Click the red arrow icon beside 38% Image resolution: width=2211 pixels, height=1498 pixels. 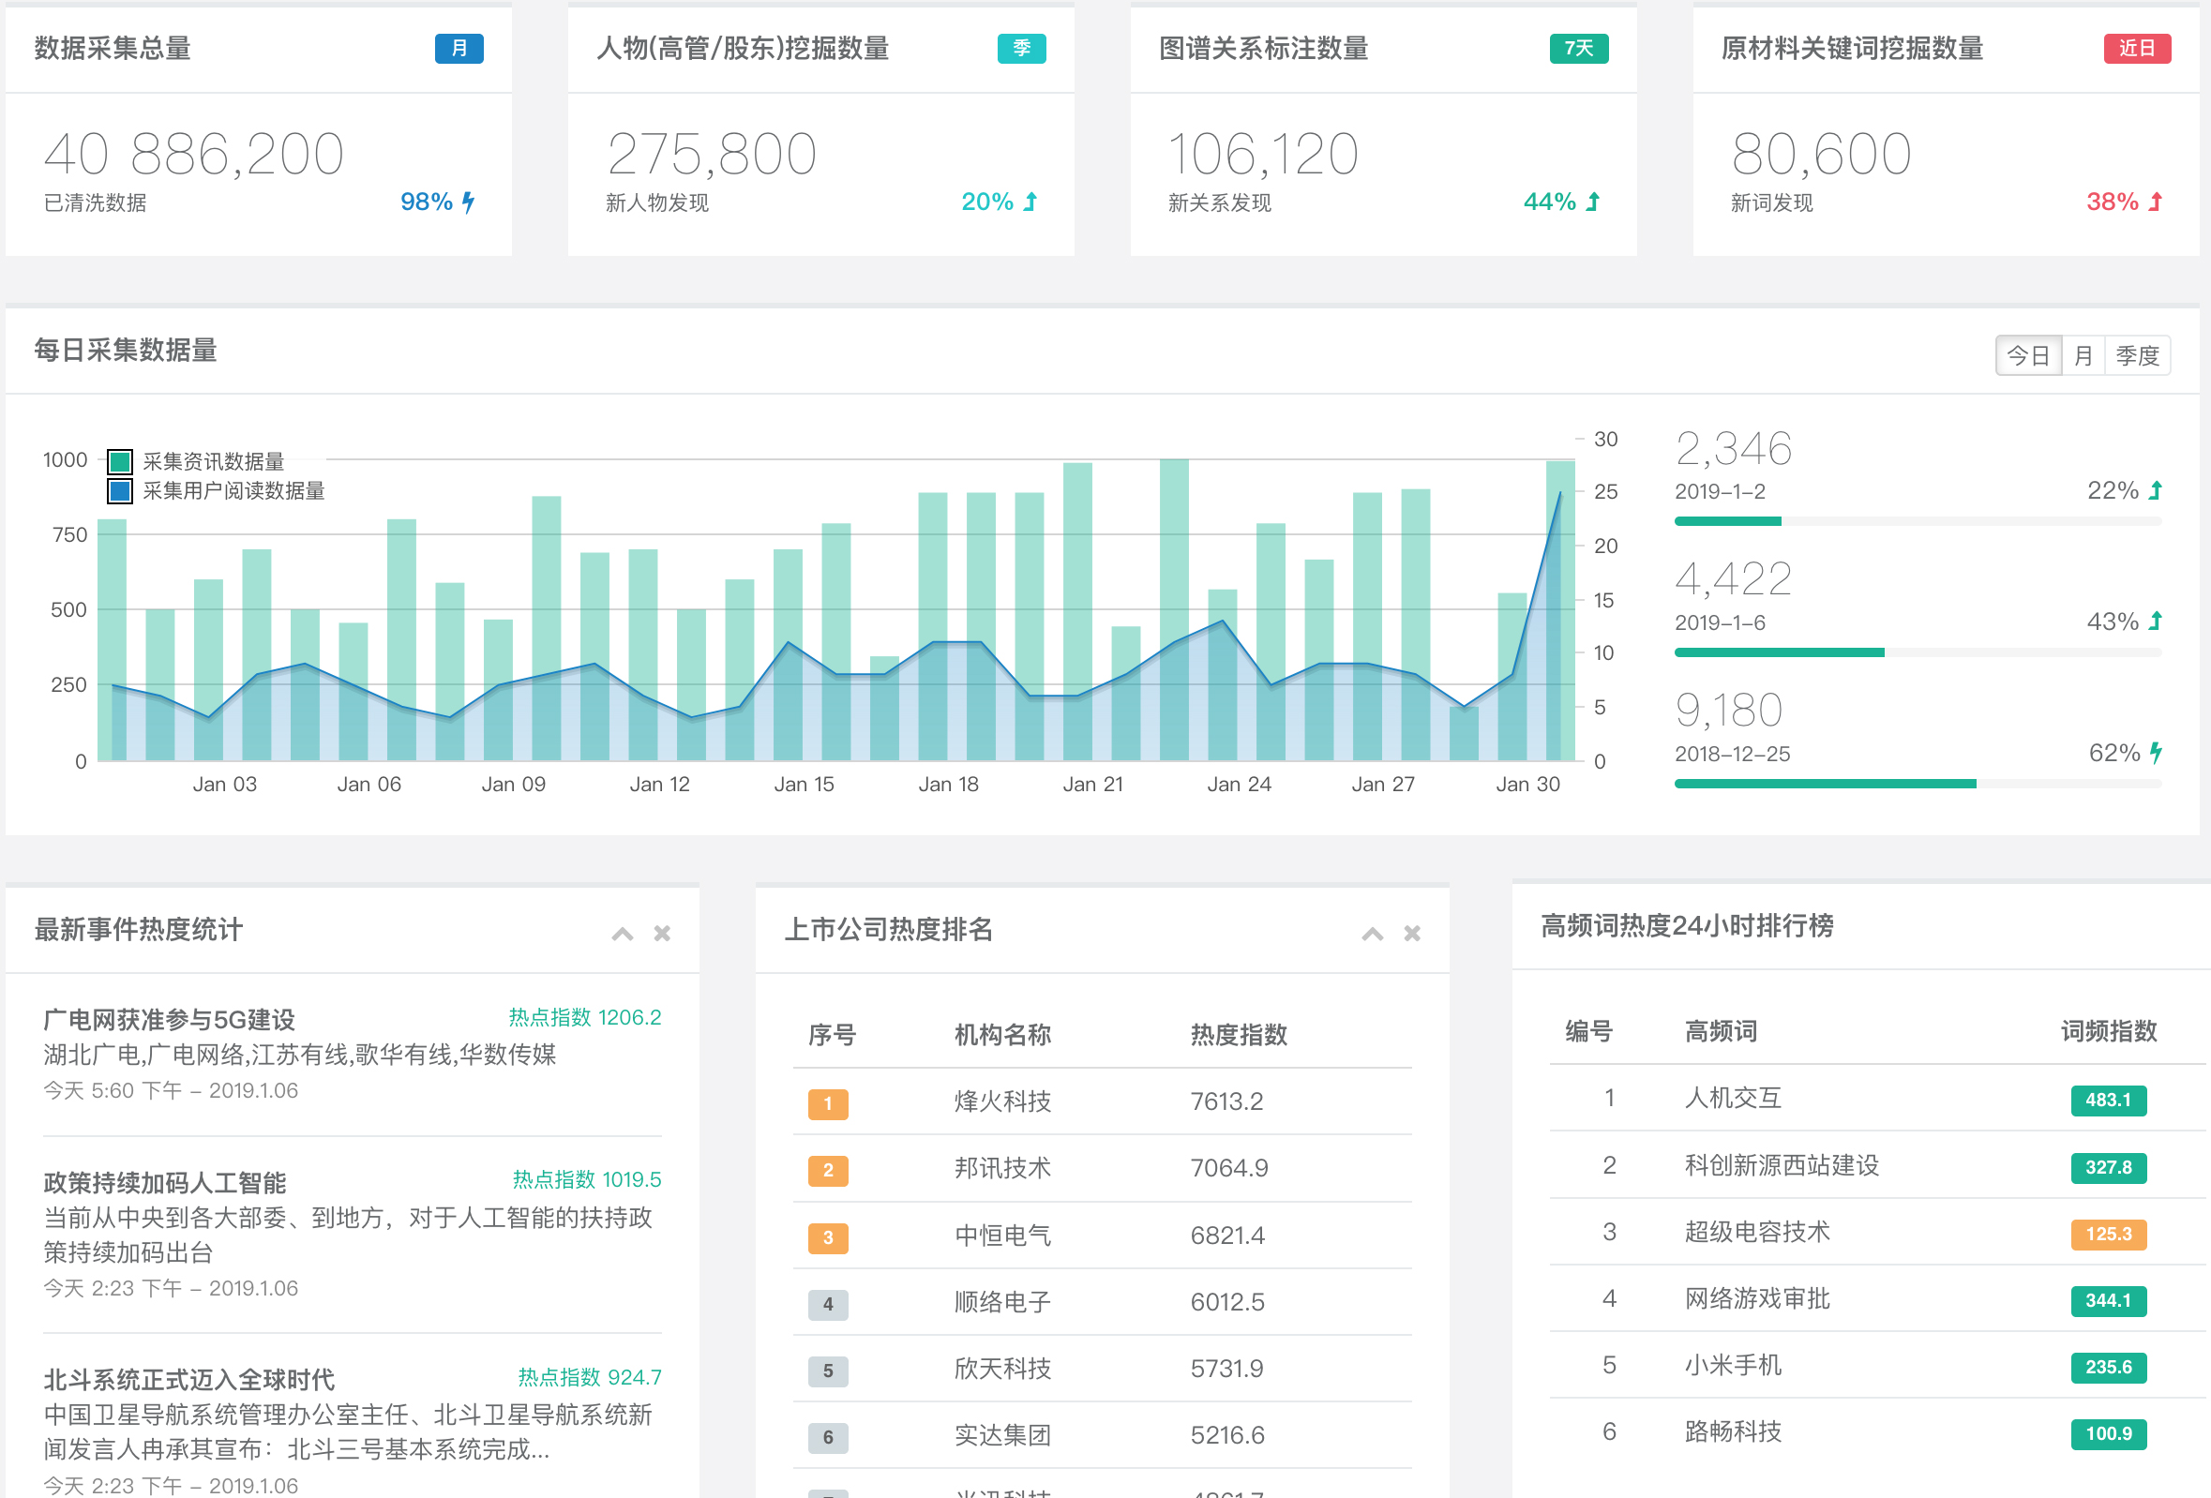point(2156,202)
